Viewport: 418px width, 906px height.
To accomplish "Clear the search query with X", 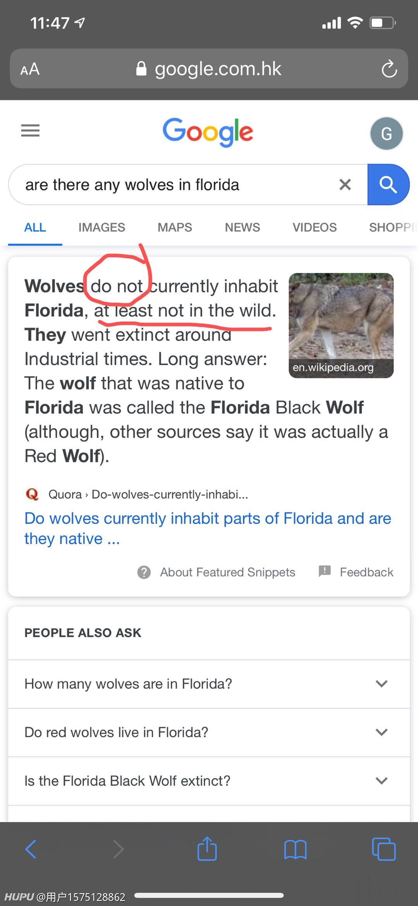I will coord(345,185).
